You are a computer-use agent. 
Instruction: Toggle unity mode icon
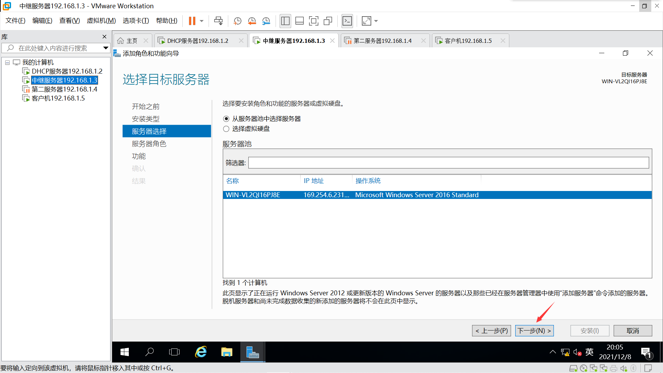click(328, 21)
